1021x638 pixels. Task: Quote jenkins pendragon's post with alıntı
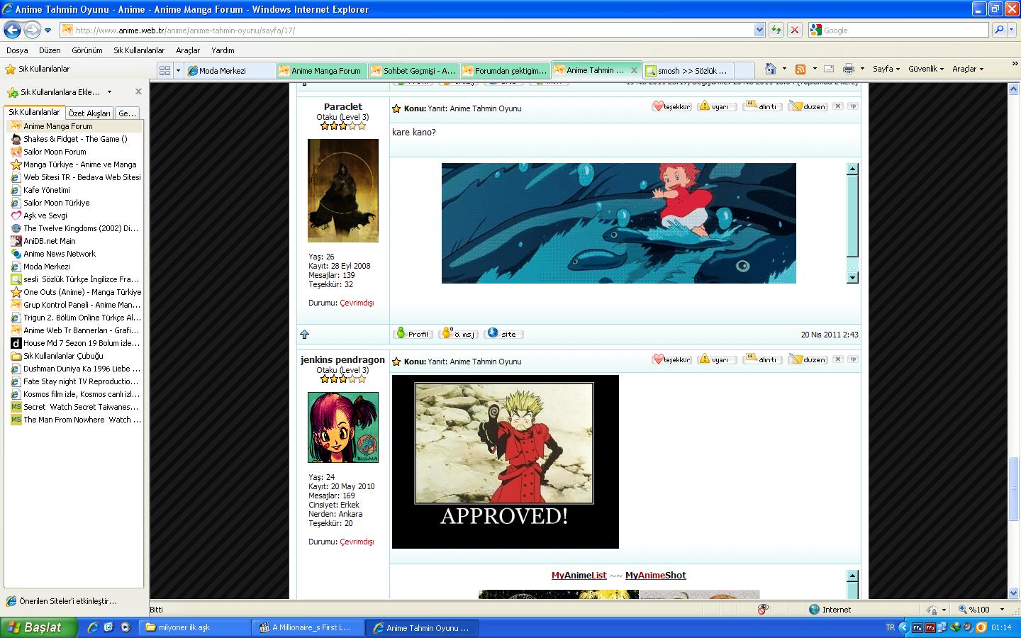[x=762, y=359]
